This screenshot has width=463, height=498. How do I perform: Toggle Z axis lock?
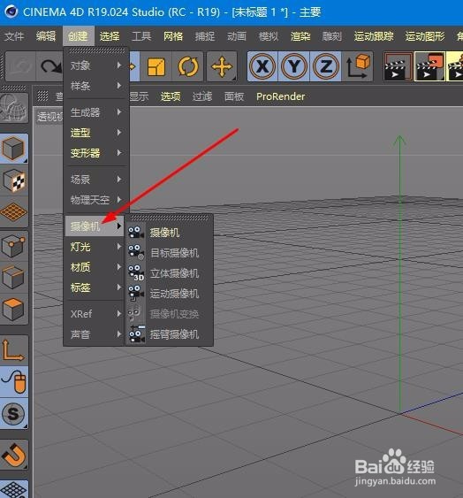325,66
